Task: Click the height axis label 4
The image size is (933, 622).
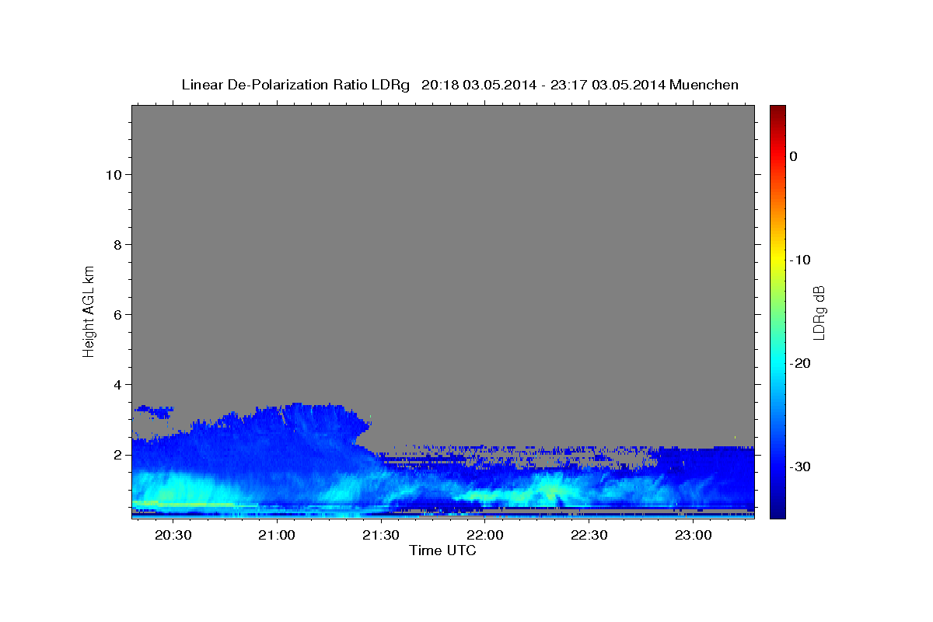Action: [117, 384]
